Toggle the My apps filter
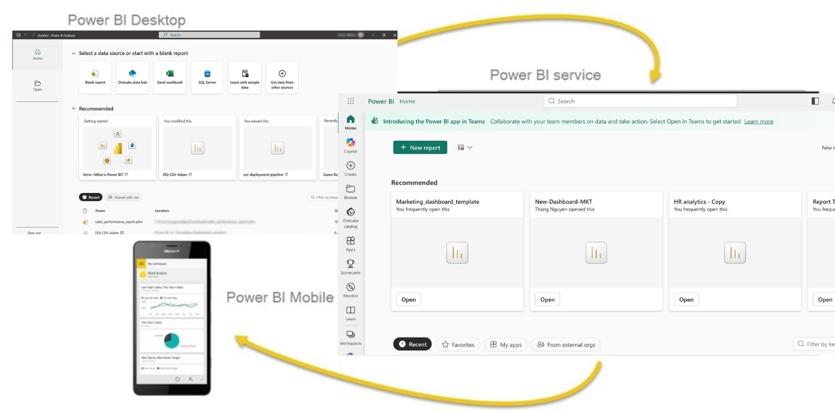Viewport: 835px width, 412px height. [x=505, y=344]
